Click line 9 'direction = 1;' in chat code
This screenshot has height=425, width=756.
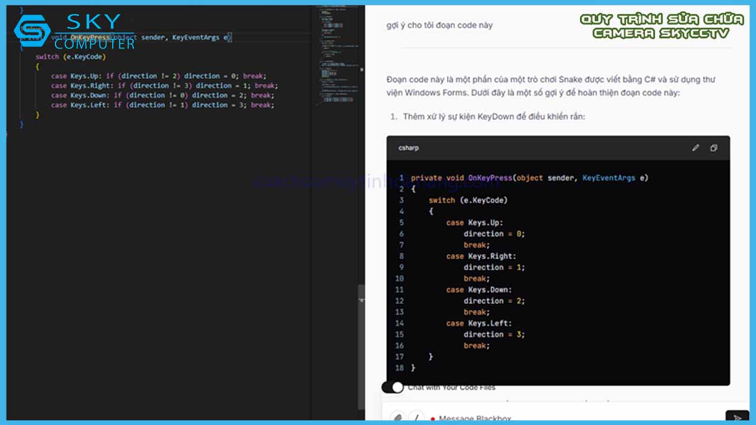(494, 267)
